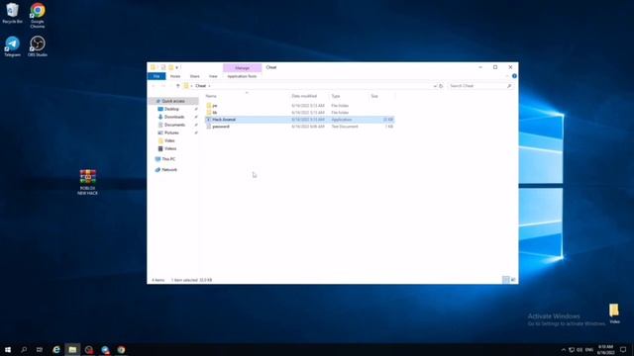Open the File ribbon menu

click(x=157, y=76)
